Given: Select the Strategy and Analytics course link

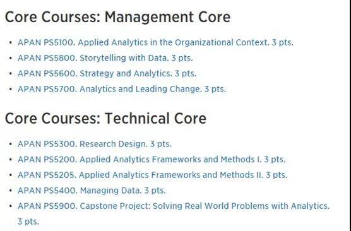Looking at the screenshot, I should tap(107, 73).
